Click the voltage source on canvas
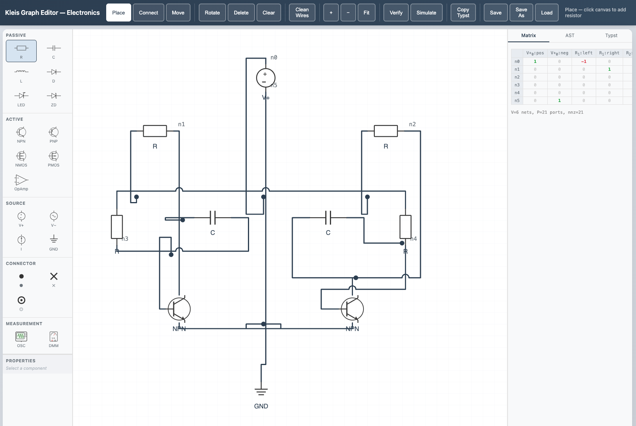This screenshot has height=426, width=636. [265, 78]
